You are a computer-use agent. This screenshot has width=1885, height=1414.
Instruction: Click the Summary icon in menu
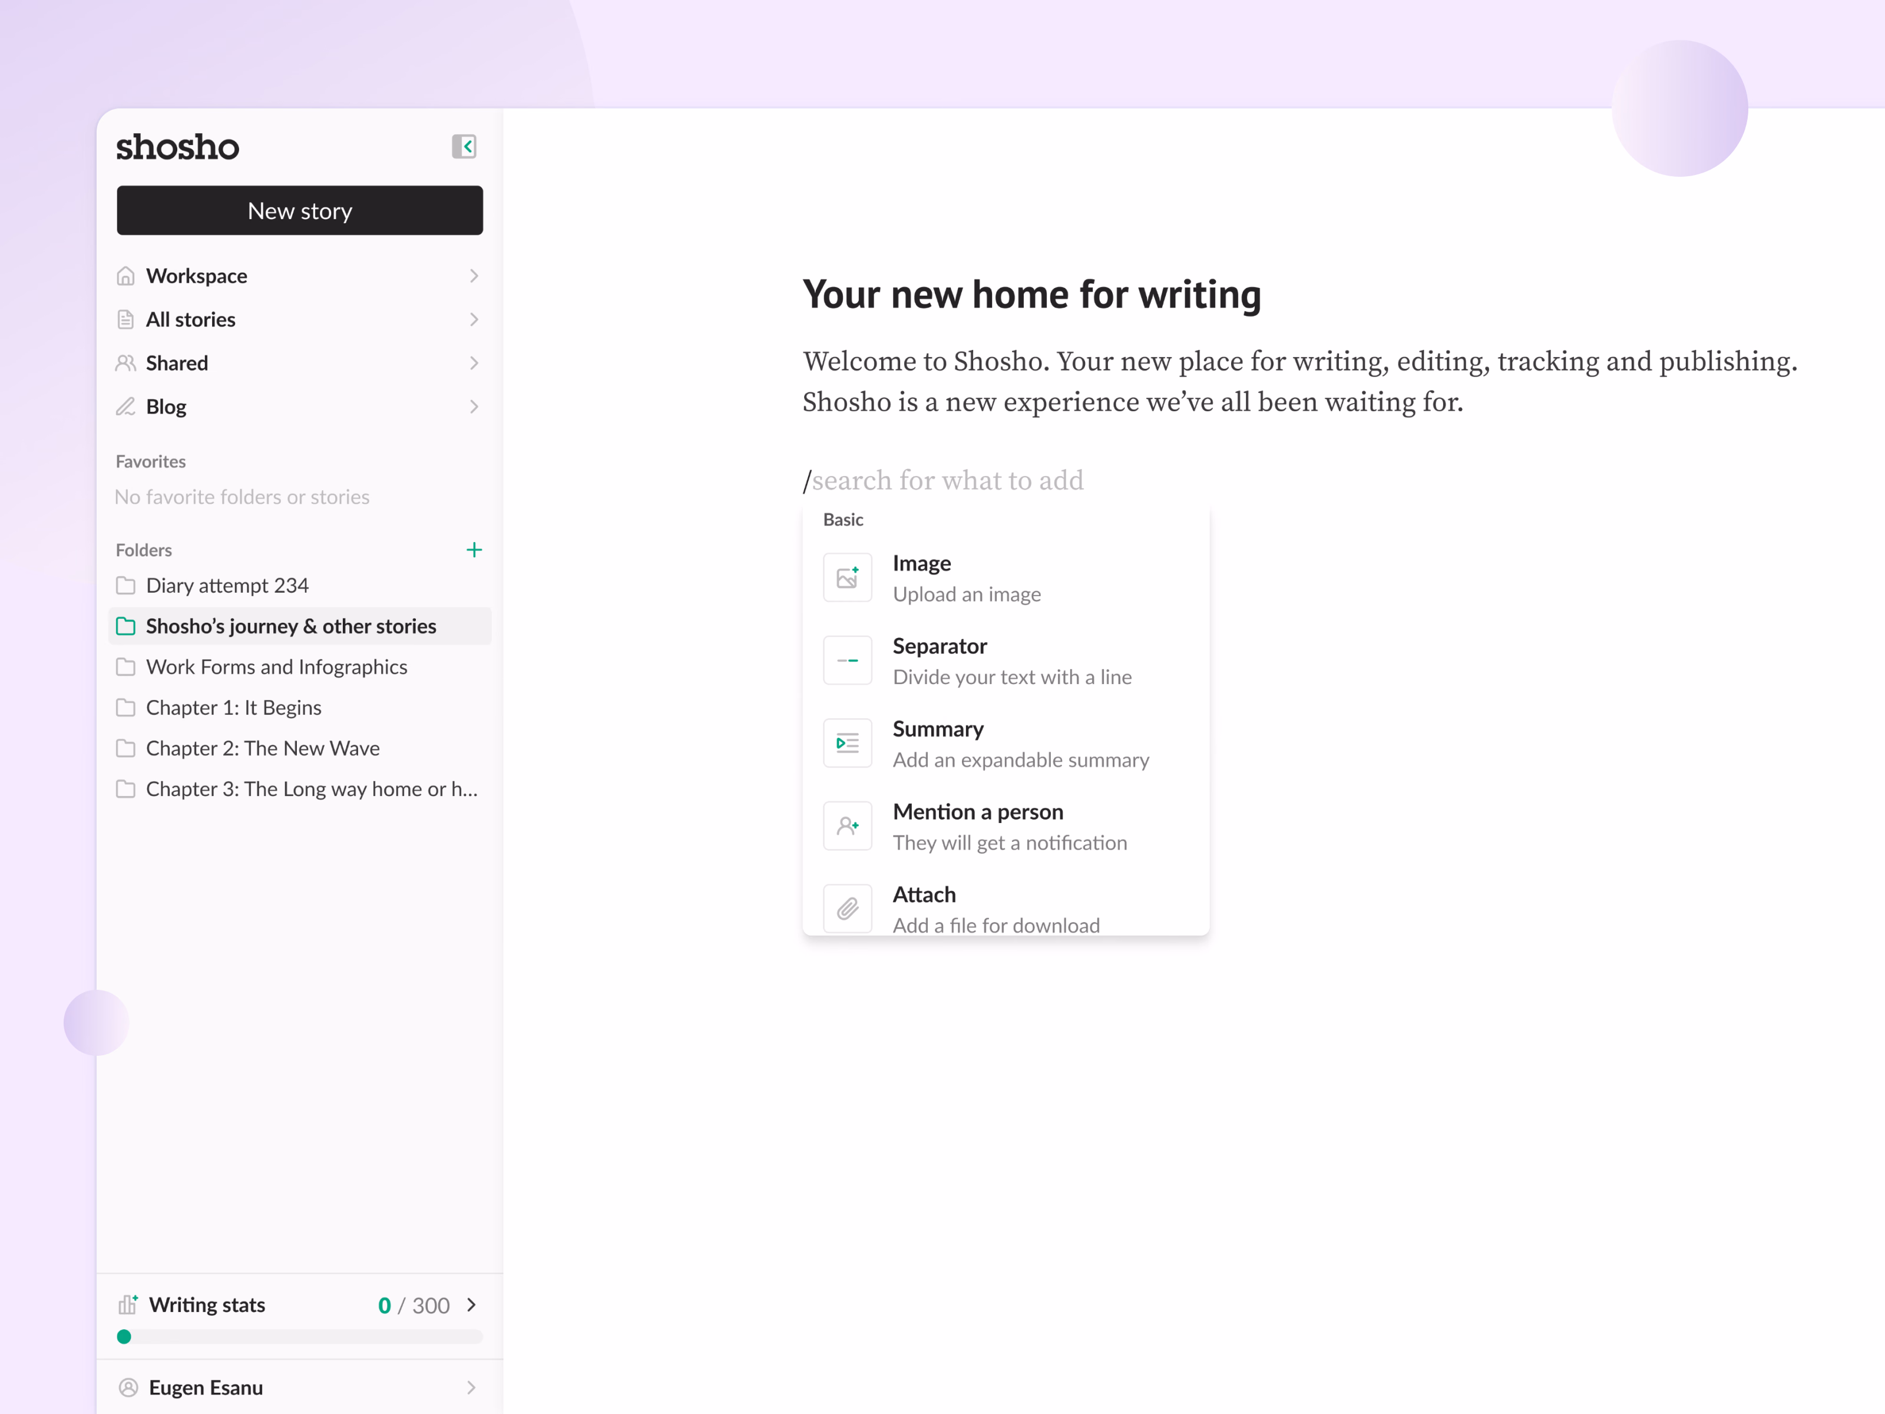(x=847, y=743)
